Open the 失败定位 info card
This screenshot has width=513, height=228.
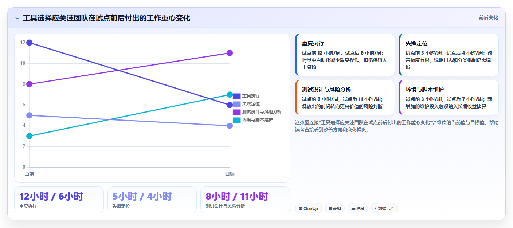pos(449,55)
